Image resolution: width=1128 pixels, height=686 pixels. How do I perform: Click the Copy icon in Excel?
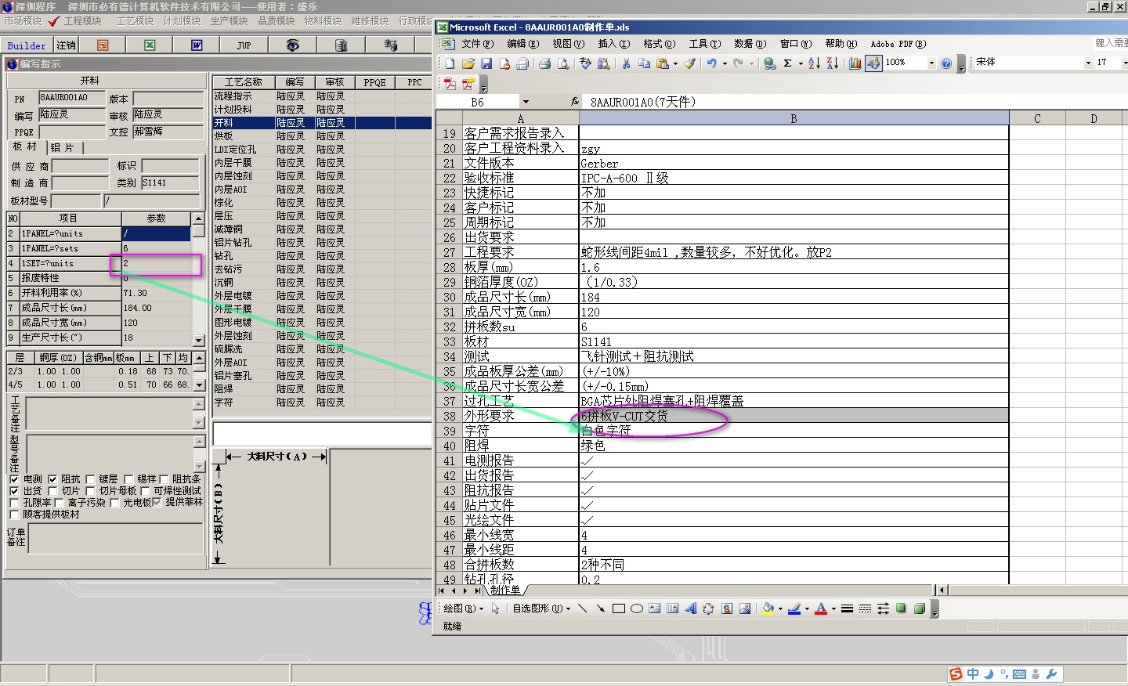pyautogui.click(x=644, y=63)
